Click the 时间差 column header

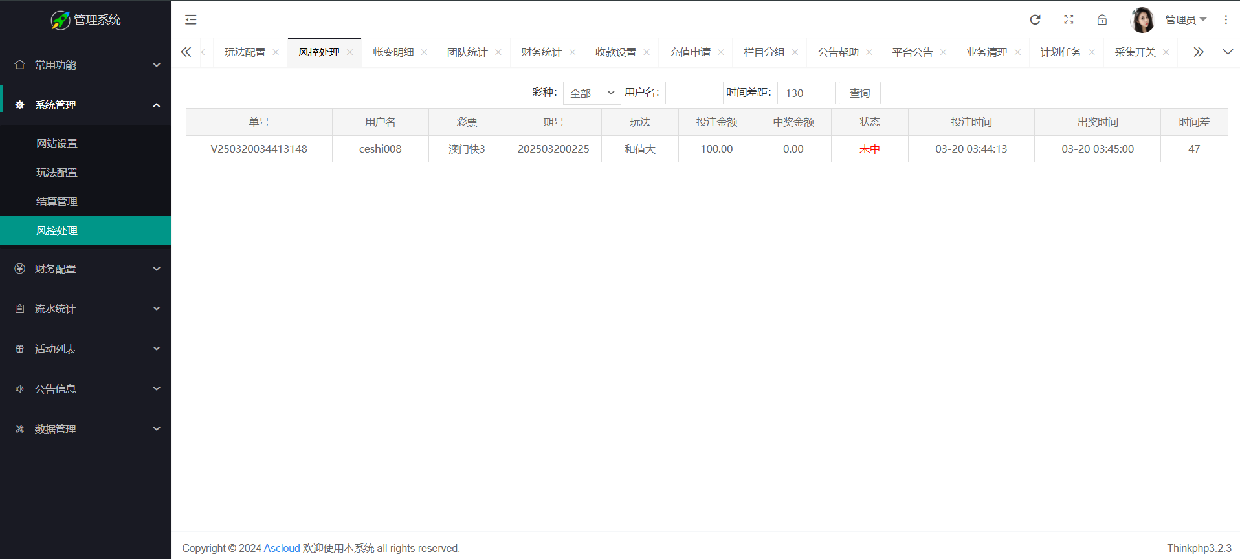tap(1194, 122)
